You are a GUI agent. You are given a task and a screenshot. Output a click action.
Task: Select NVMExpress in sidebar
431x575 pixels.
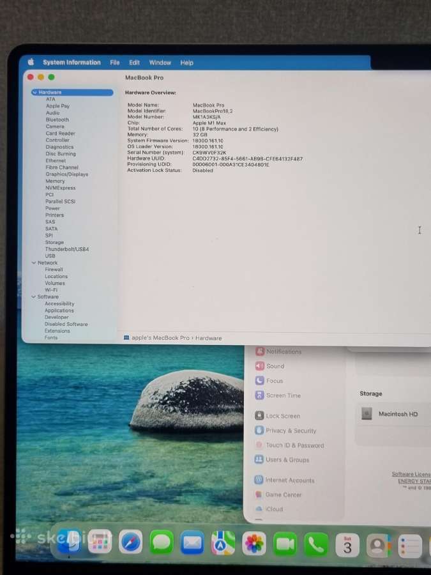point(61,188)
